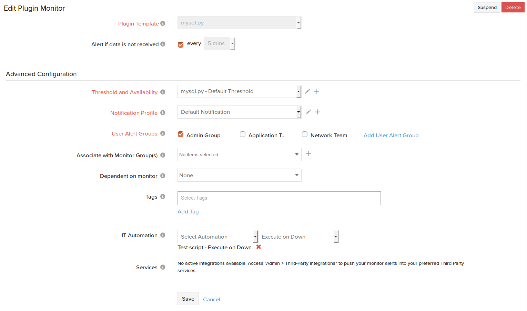This screenshot has height=311, width=527.
Task: Show info tooltip for Services
Action: 163,267
